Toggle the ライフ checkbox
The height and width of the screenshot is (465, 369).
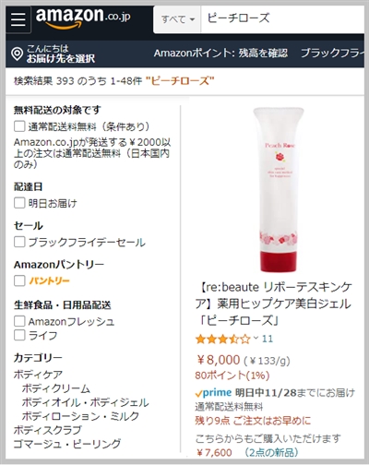coord(19,335)
